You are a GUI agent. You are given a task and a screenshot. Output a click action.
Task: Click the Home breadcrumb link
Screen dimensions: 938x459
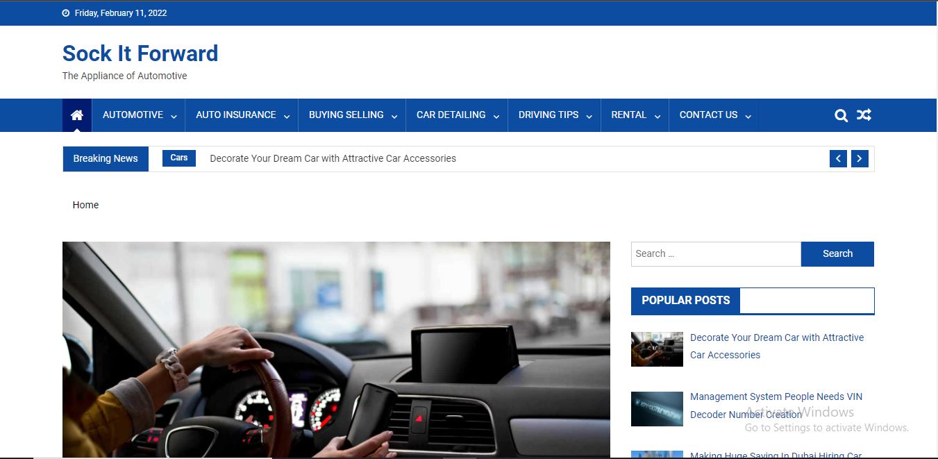[85, 205]
